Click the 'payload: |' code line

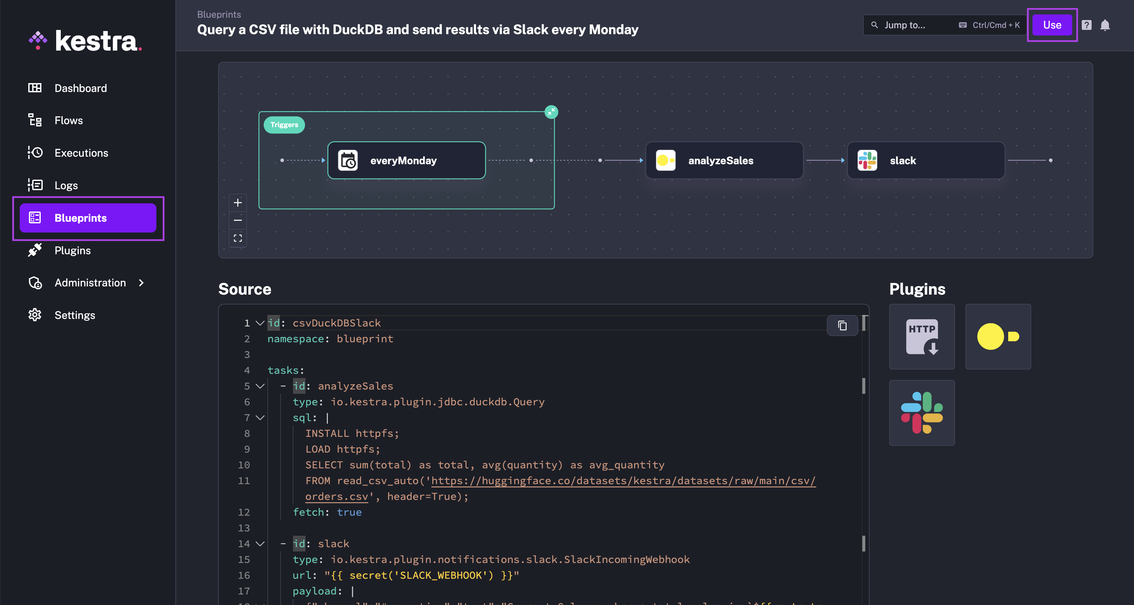pos(324,591)
